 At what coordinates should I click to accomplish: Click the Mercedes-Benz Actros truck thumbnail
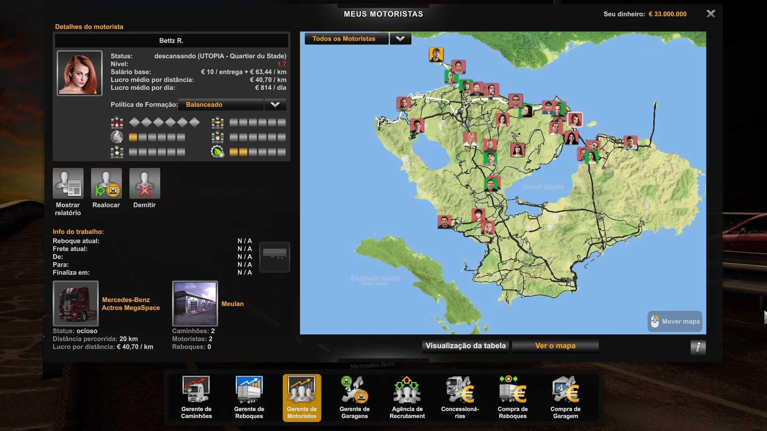tap(76, 303)
